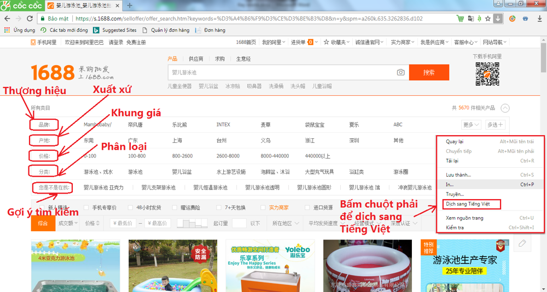
Task: Tick the 48小时发货 checkbox
Action: point(130,208)
